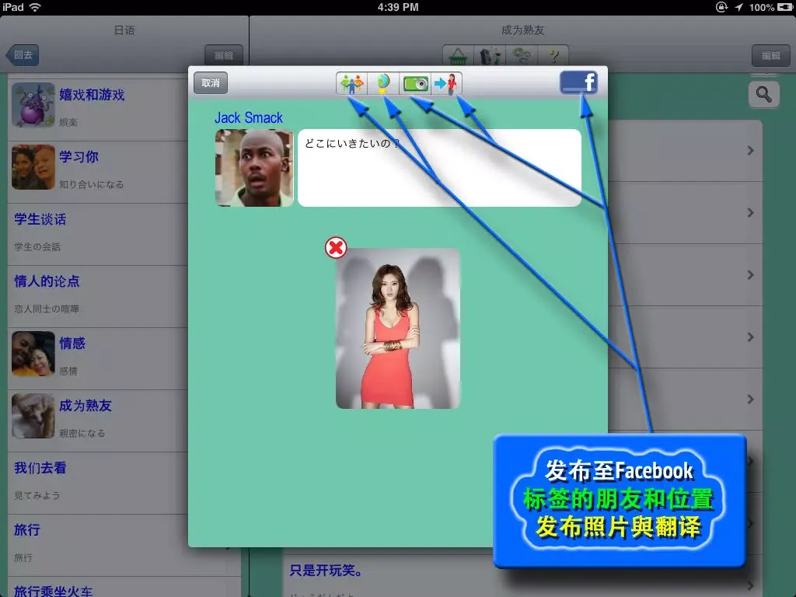The width and height of the screenshot is (796, 597).
Task: Tap Jack Smack profile photo
Action: (254, 168)
